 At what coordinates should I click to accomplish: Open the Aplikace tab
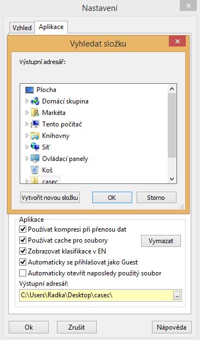pos(51,27)
